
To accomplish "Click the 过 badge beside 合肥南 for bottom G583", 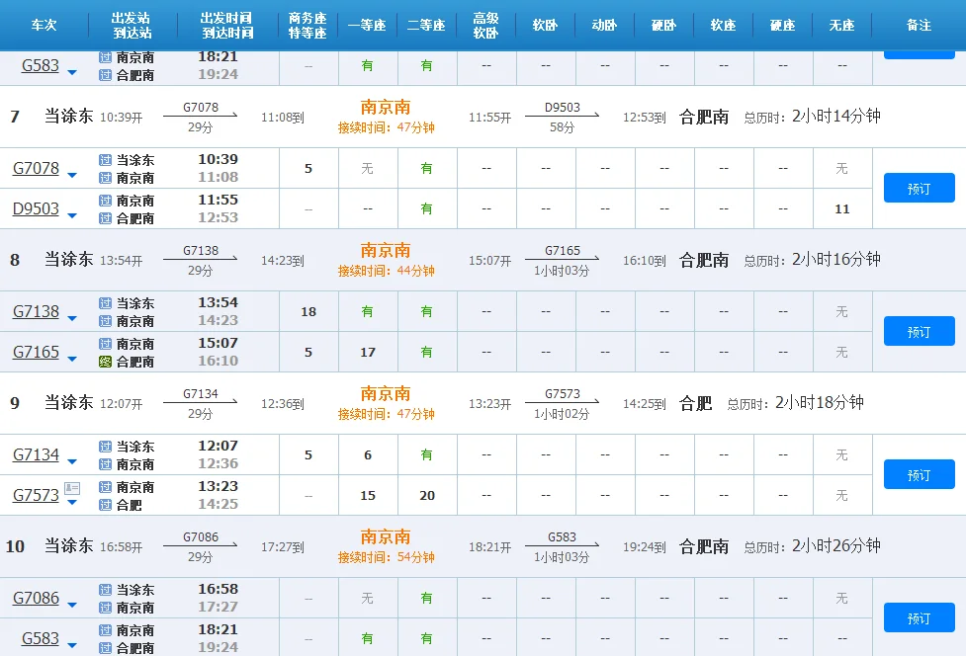I will (x=107, y=647).
